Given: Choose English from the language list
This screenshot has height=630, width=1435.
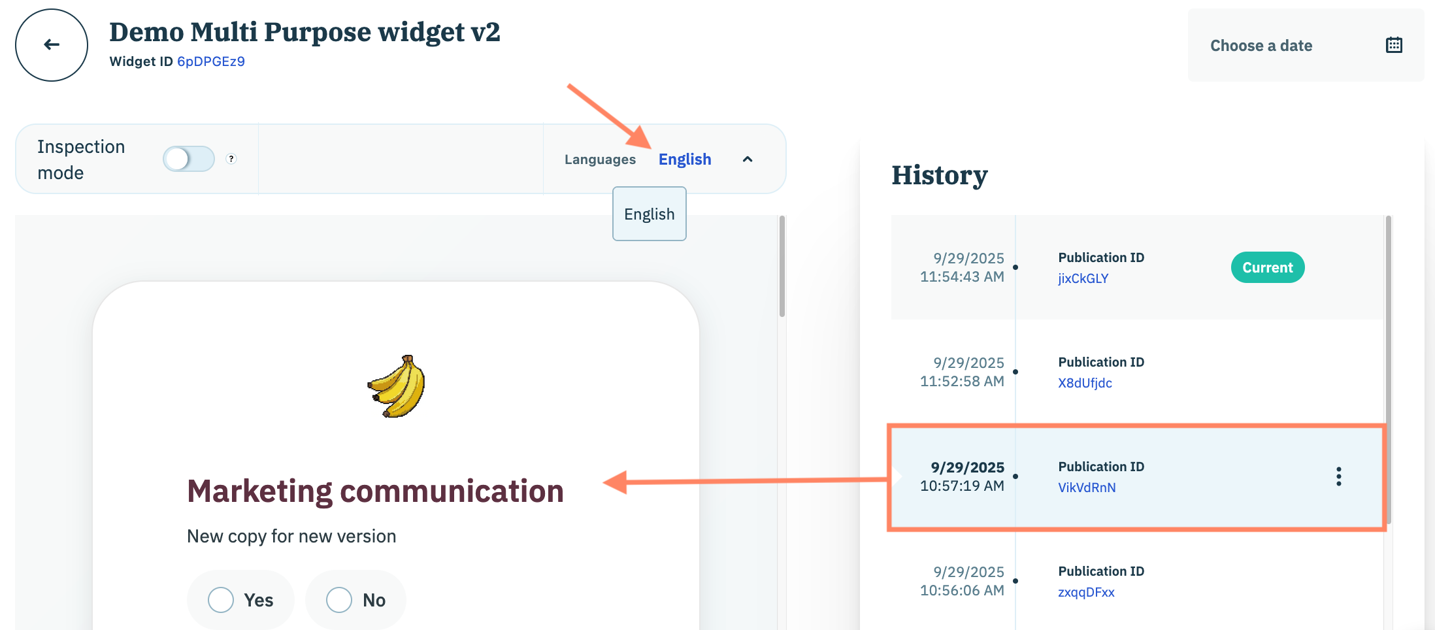Looking at the screenshot, I should click(x=649, y=214).
